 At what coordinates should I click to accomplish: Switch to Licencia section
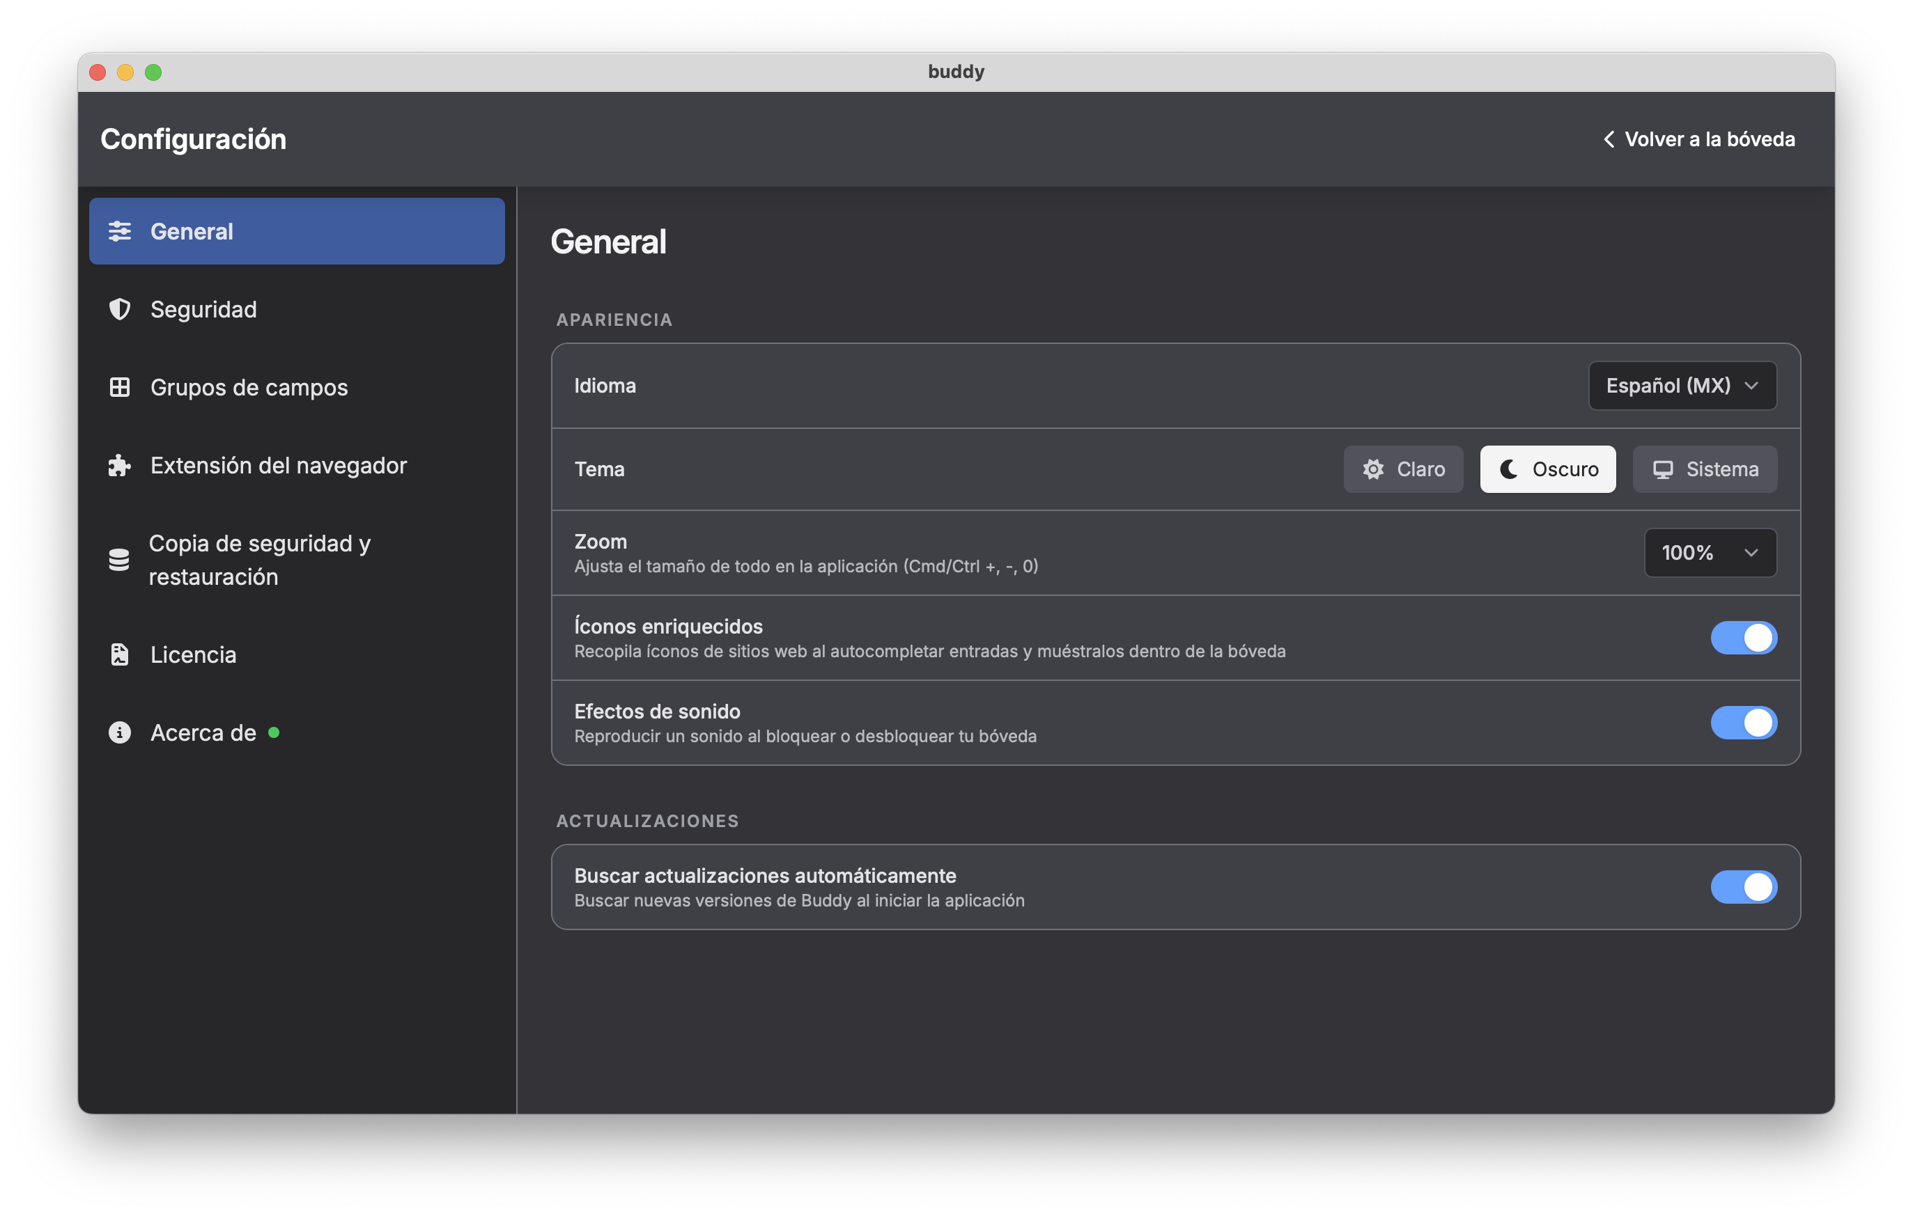[296, 654]
